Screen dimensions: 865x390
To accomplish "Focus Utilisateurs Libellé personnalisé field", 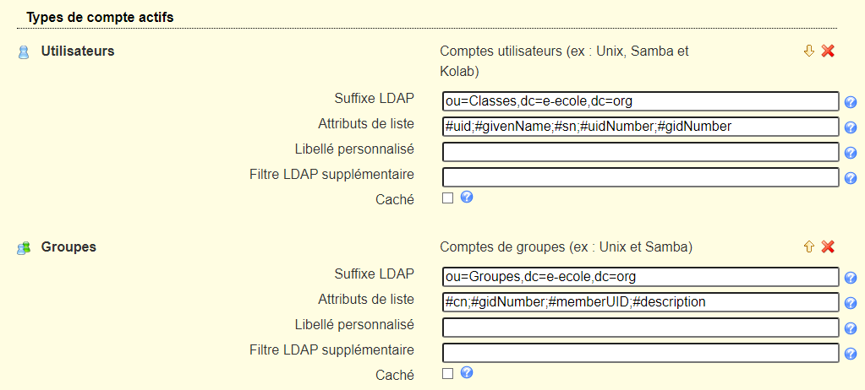I will coord(640,152).
